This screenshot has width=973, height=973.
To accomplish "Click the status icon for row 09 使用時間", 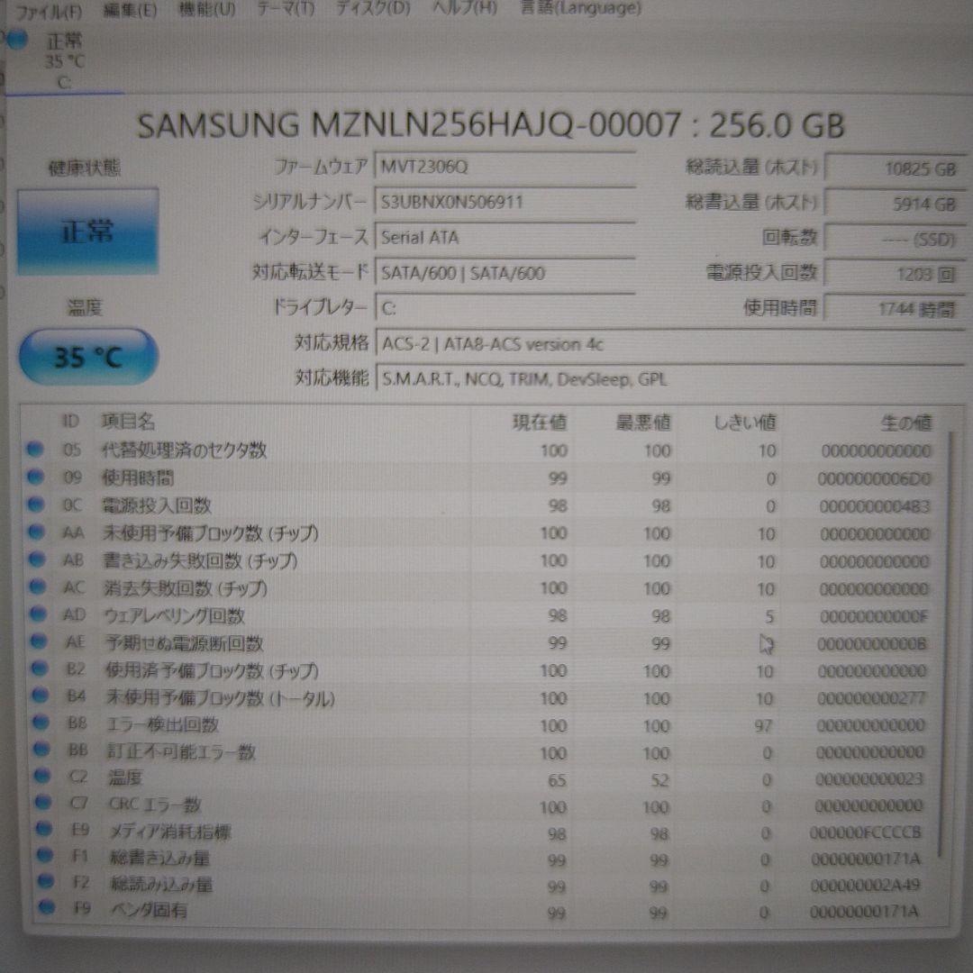I will tap(35, 477).
